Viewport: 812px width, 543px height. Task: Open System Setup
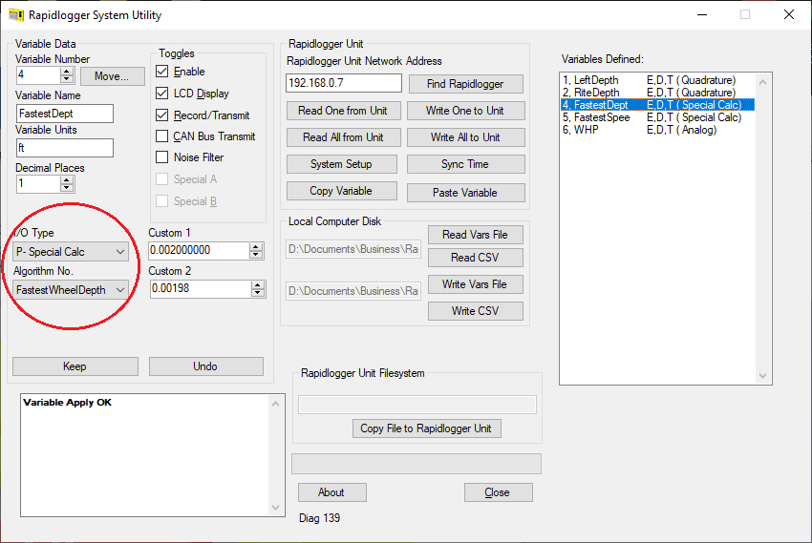point(341,164)
